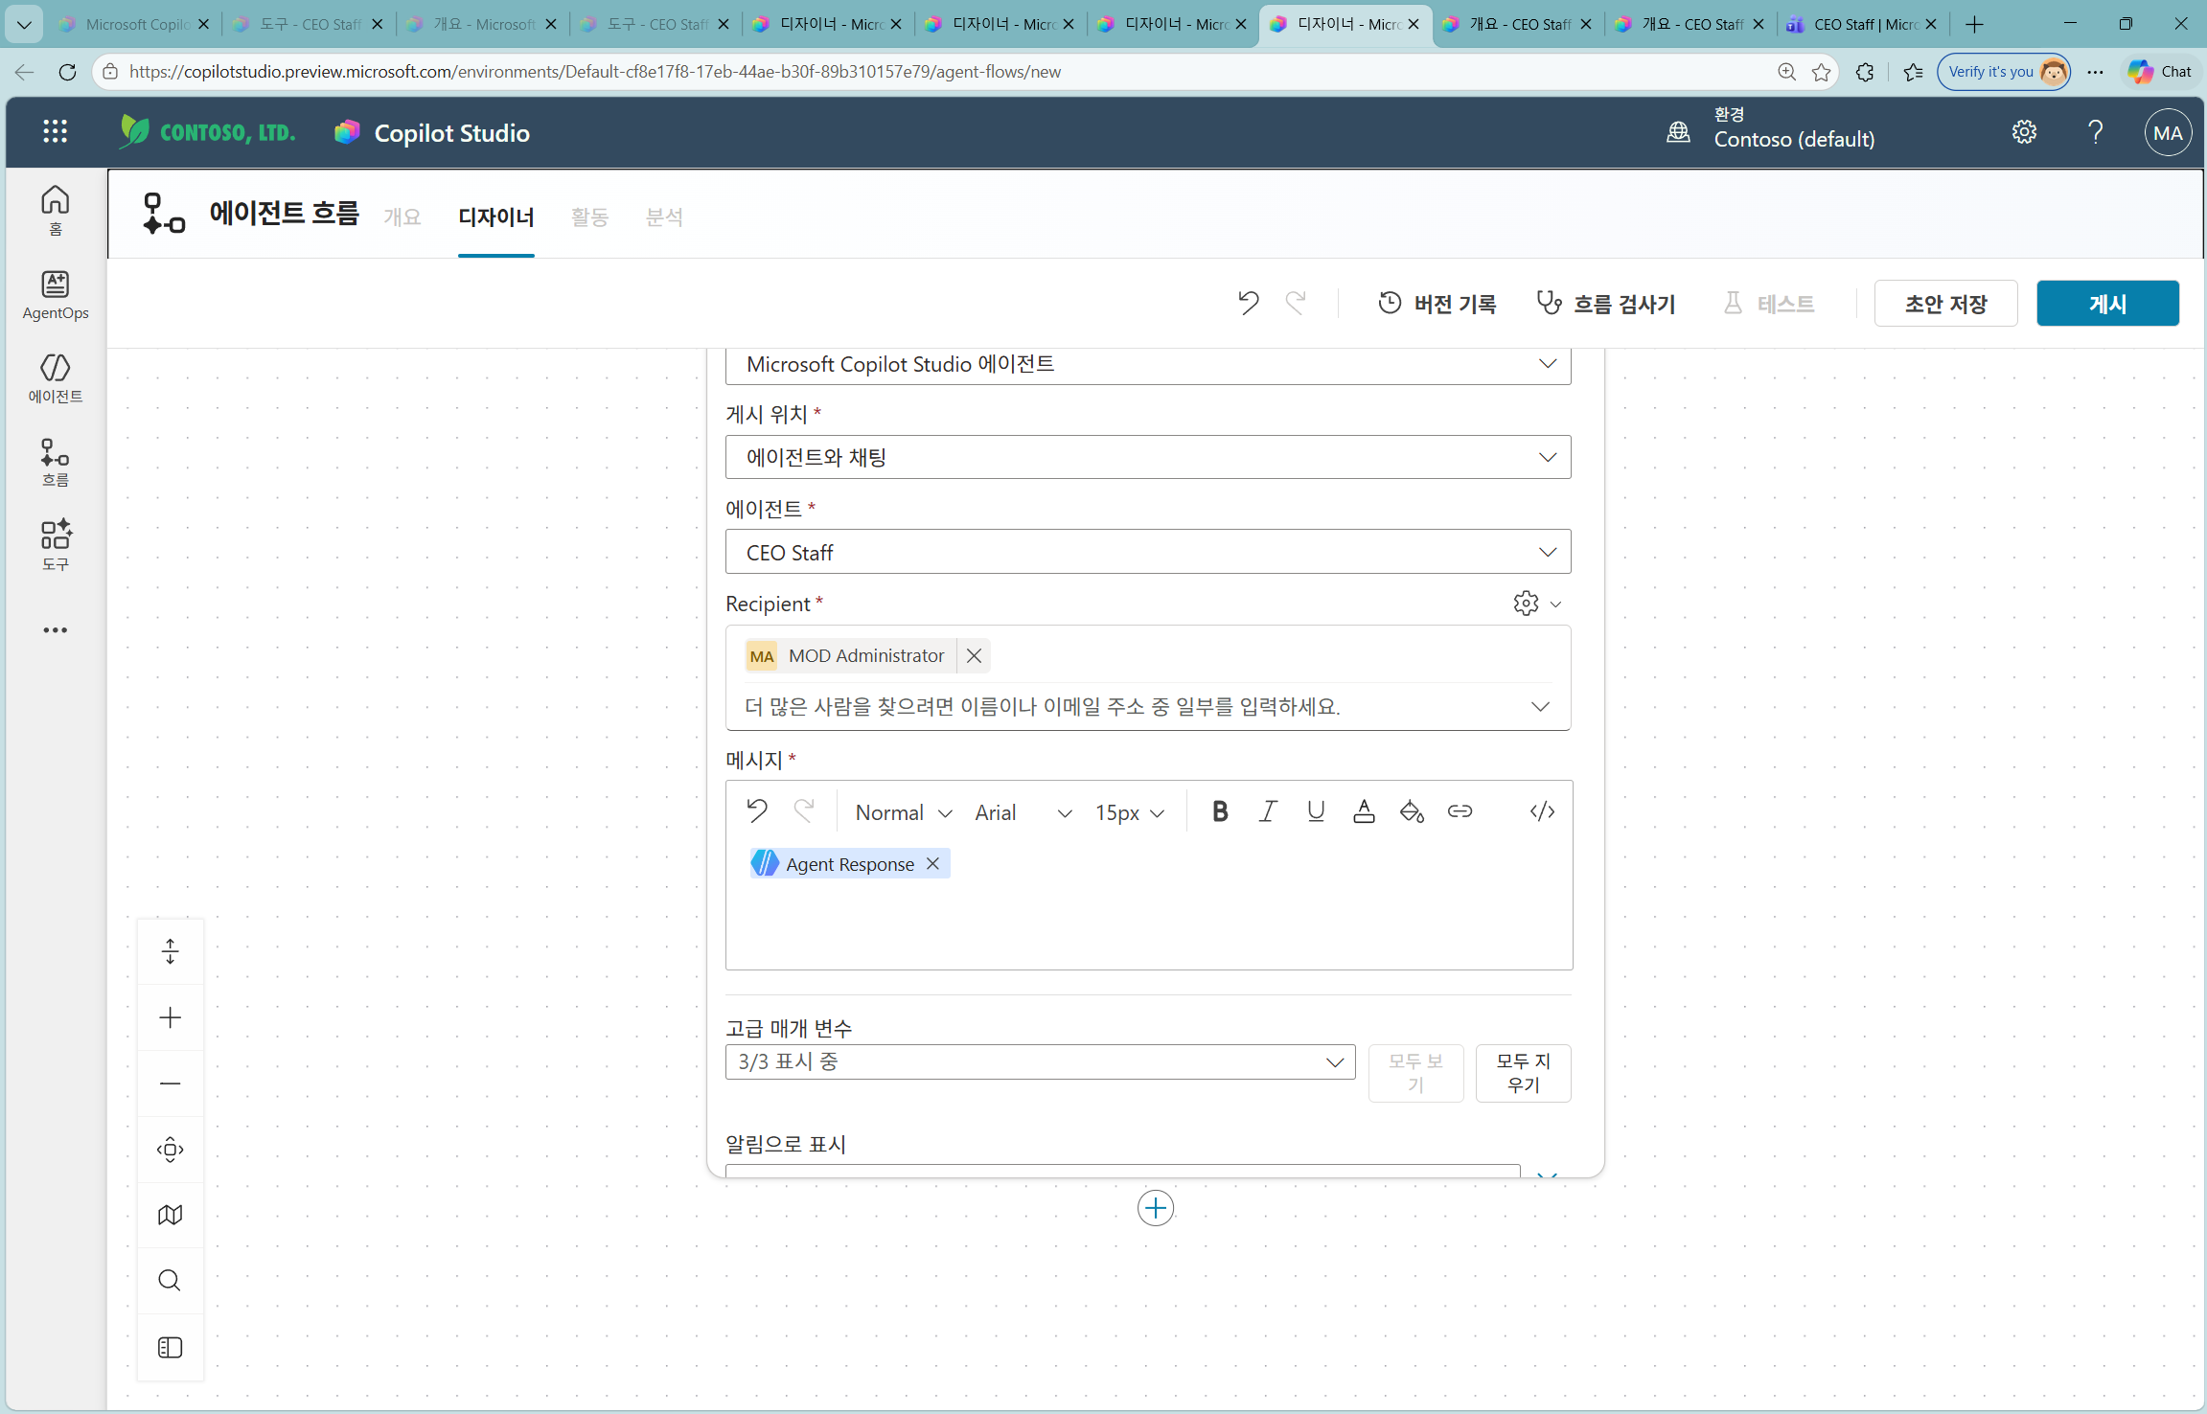Bookmark this page with the star

click(x=1822, y=72)
